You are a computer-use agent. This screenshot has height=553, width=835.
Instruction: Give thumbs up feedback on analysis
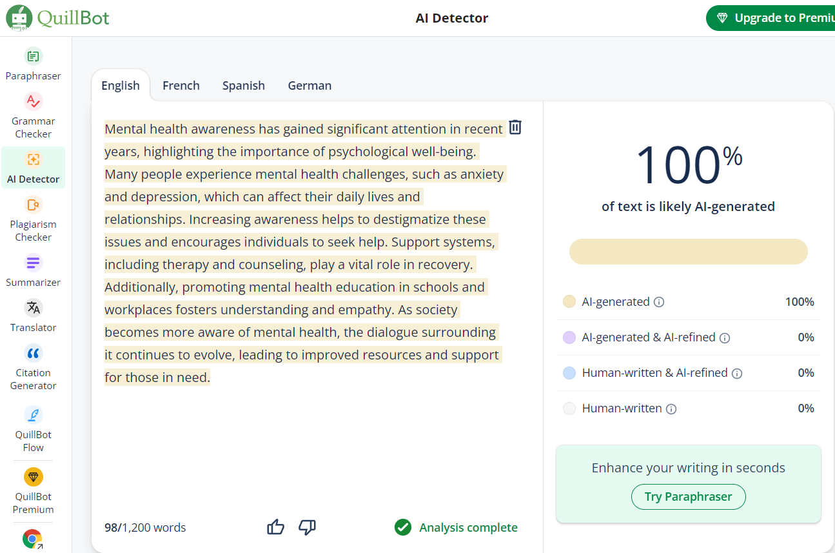pos(275,527)
